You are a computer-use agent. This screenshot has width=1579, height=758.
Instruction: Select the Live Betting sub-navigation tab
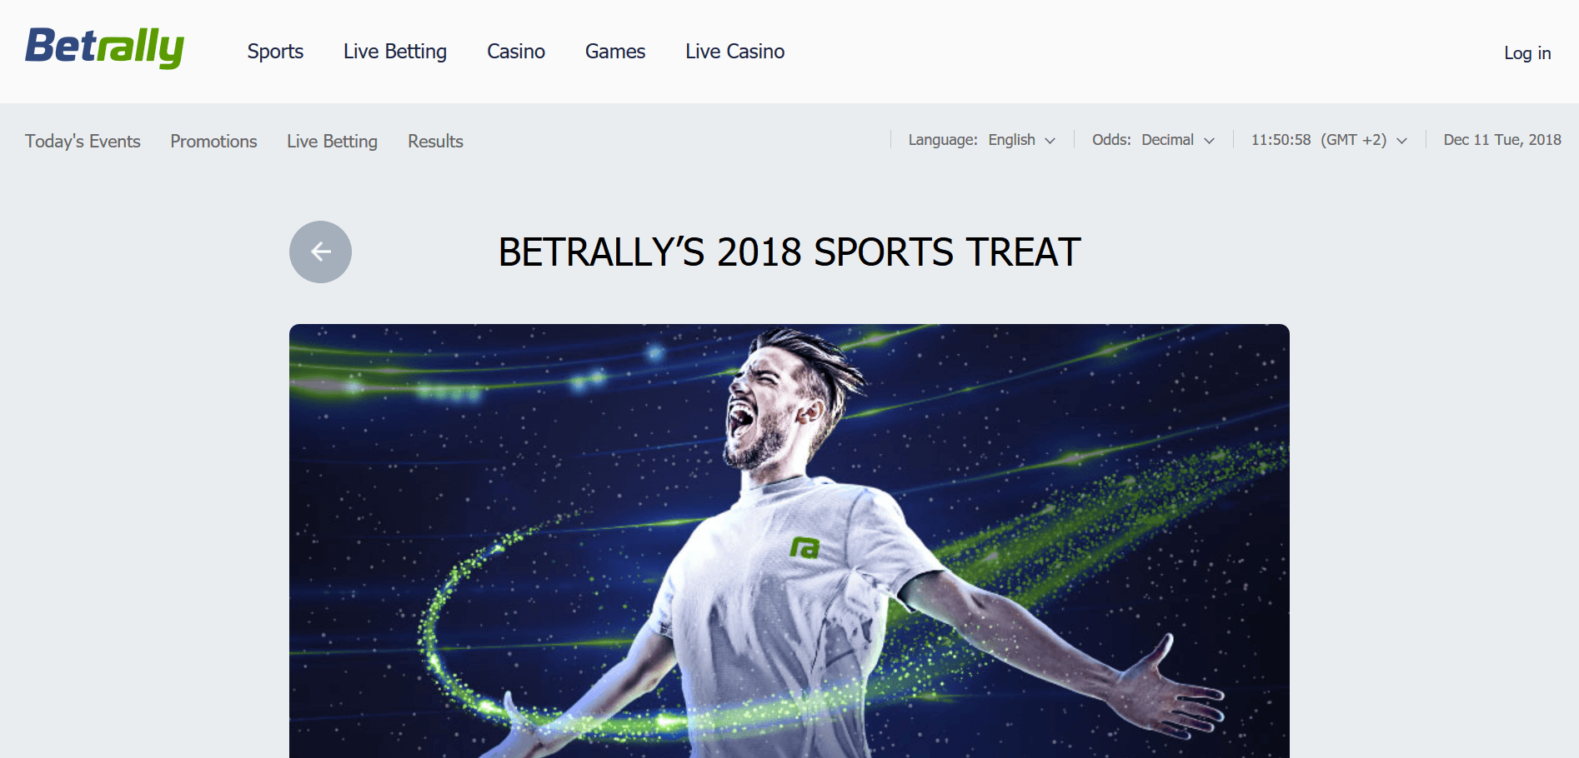click(332, 142)
